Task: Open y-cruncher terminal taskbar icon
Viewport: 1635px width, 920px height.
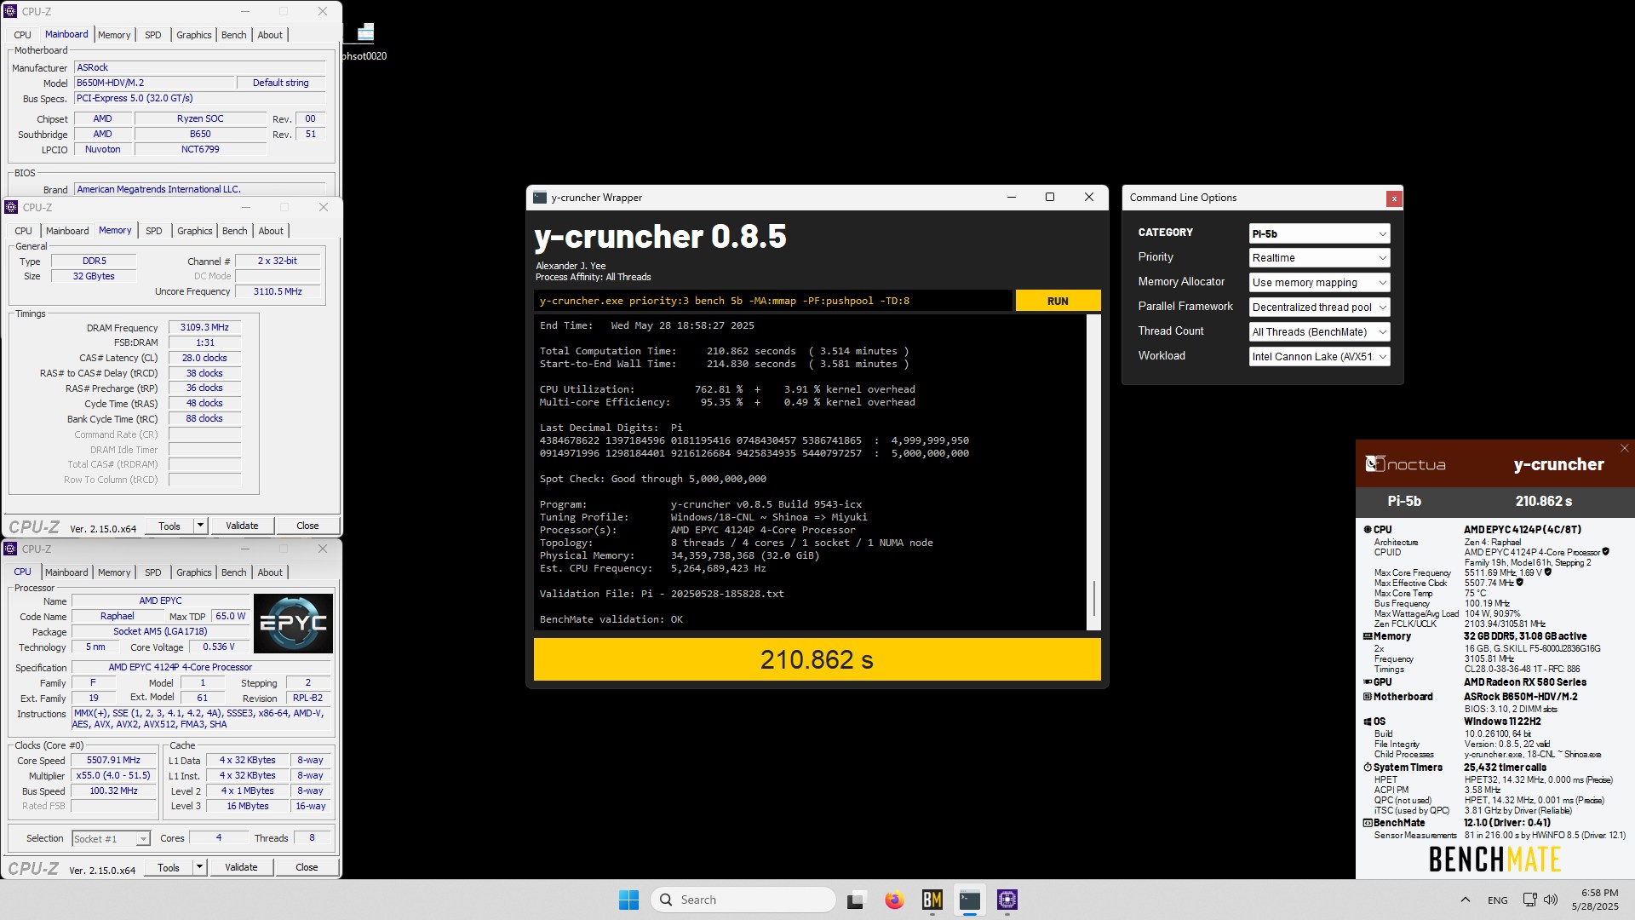Action: (x=970, y=900)
